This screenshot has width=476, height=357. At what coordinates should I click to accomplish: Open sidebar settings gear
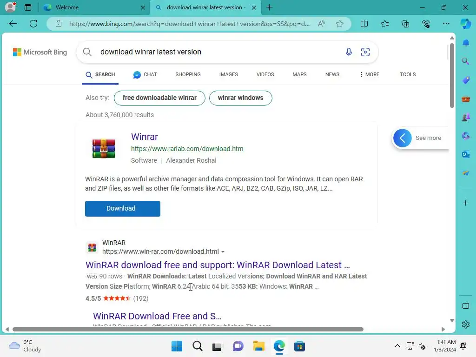pos(466,324)
